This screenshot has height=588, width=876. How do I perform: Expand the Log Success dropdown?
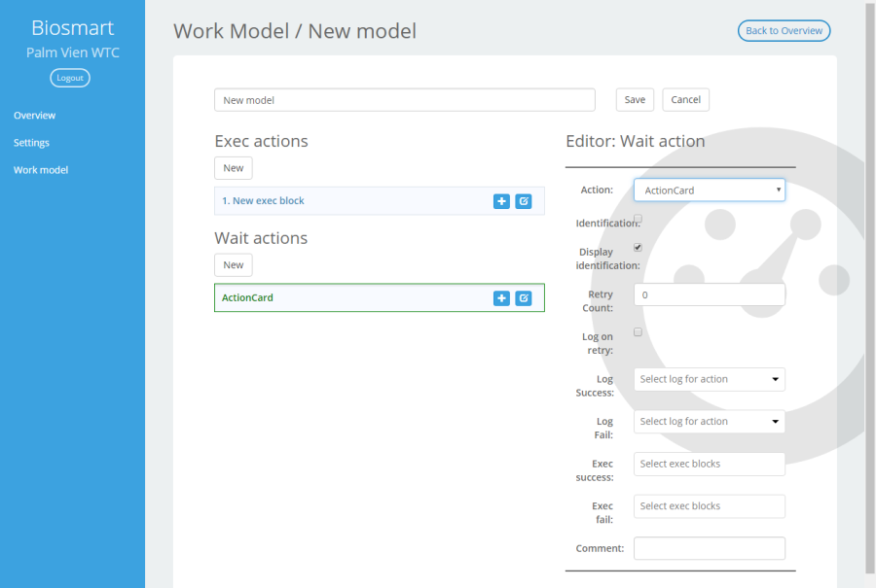tap(709, 379)
